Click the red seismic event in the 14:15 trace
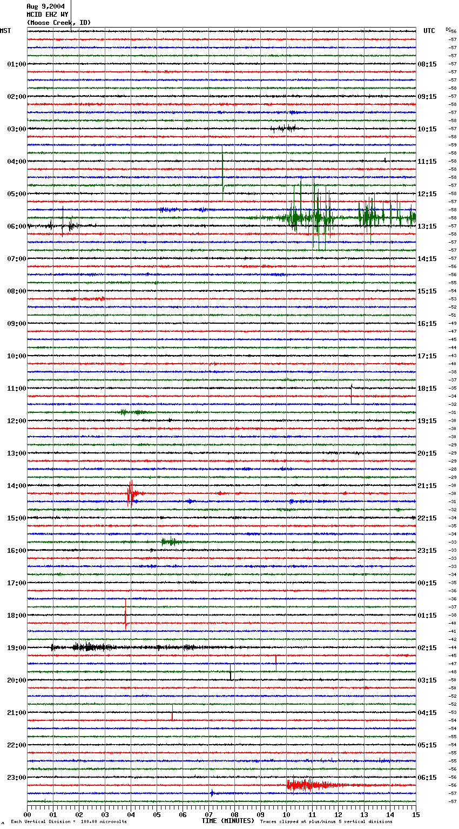This screenshot has width=459, height=829. [x=132, y=493]
